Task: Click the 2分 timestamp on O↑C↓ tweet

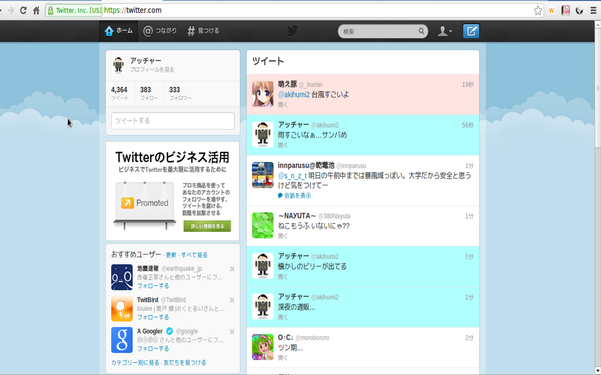Action: click(470, 338)
